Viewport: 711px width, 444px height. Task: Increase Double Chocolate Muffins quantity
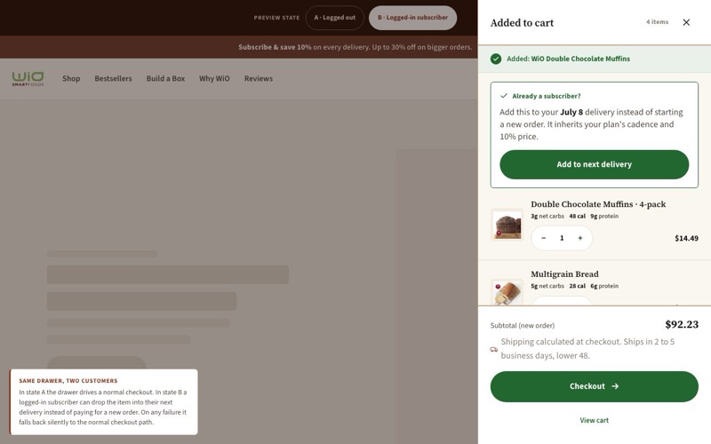click(580, 238)
